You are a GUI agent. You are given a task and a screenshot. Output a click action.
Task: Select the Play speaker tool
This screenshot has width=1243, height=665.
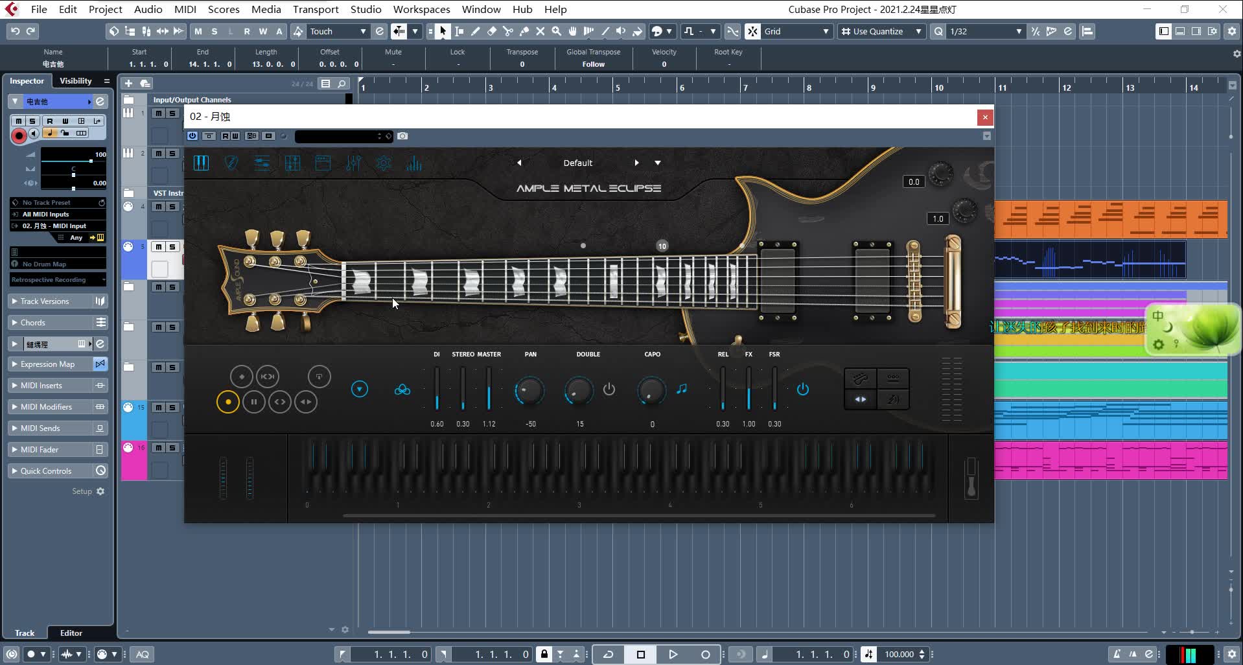click(621, 31)
